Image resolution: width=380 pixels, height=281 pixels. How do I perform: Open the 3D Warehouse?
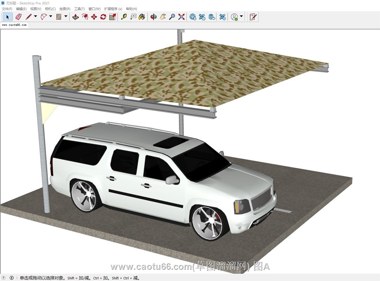point(193,17)
